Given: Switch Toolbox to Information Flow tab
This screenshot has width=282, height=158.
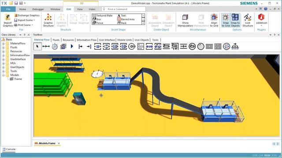Looking at the screenshot, I should point(86,40).
